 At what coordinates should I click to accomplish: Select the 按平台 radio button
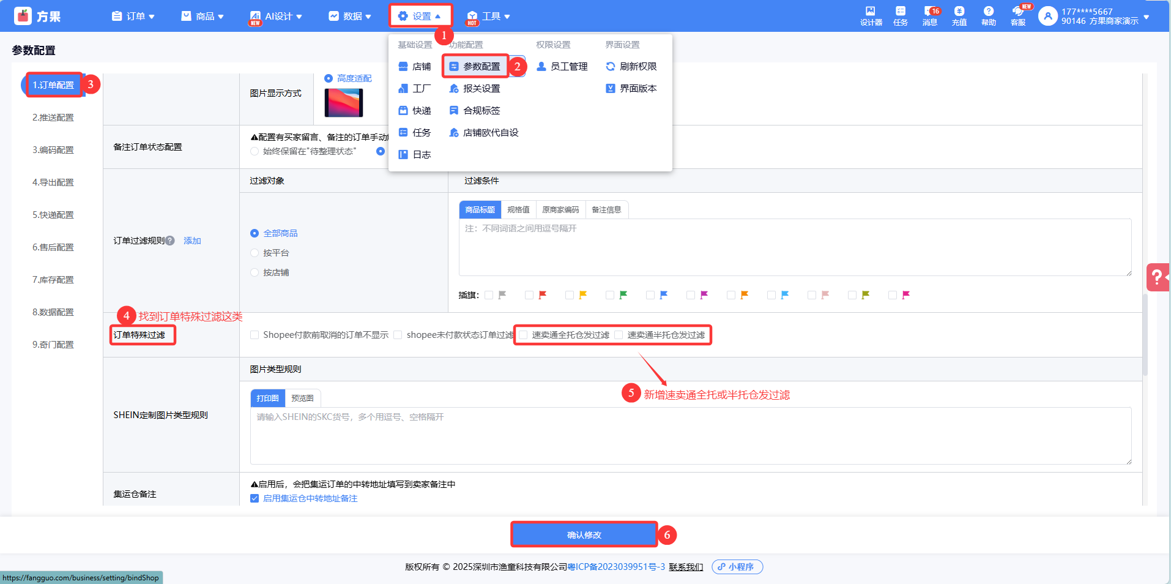(255, 253)
